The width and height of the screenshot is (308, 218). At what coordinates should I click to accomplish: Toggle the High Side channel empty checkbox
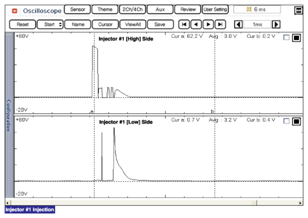click(286, 38)
